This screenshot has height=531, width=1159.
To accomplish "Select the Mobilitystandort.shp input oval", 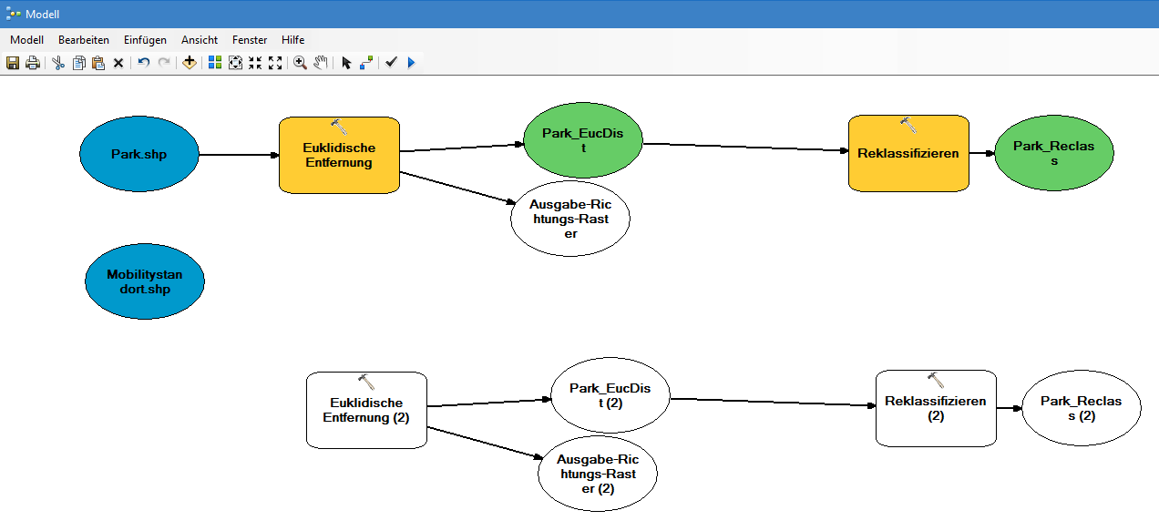I will pyautogui.click(x=145, y=282).
